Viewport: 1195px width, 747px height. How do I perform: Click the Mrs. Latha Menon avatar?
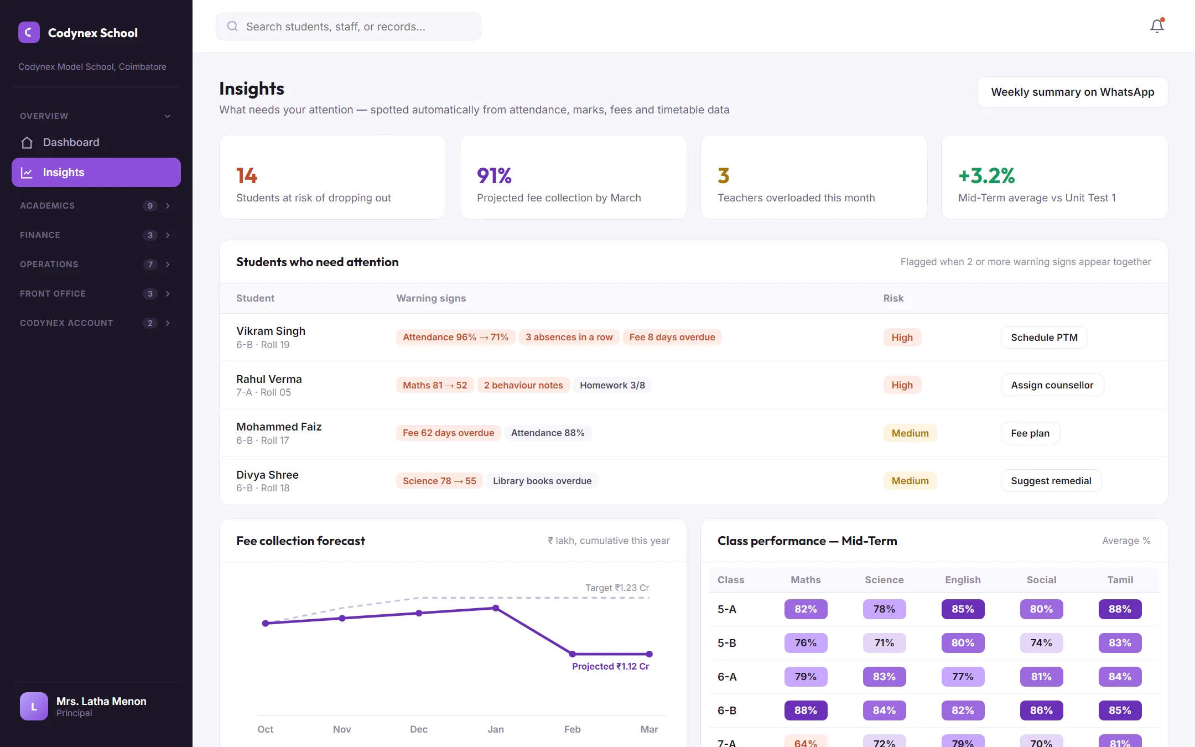[x=34, y=707]
